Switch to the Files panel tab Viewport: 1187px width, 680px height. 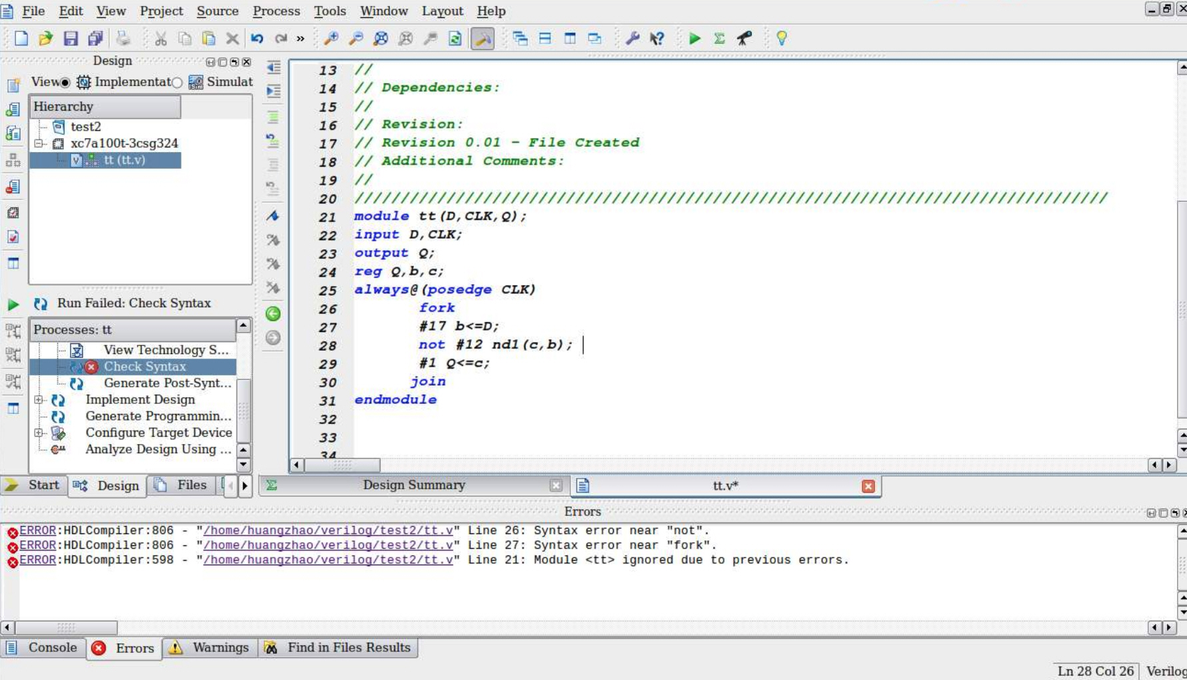[181, 485]
